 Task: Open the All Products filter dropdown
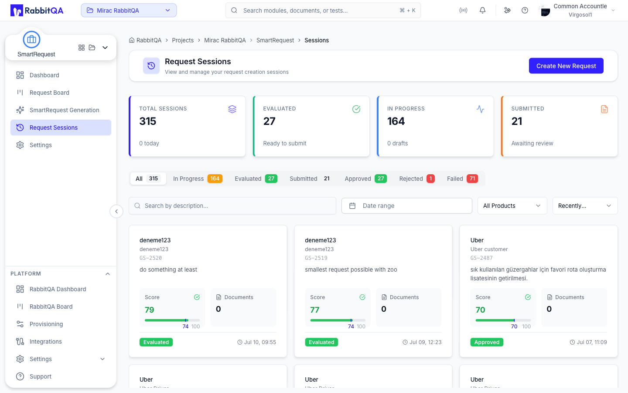pos(512,206)
